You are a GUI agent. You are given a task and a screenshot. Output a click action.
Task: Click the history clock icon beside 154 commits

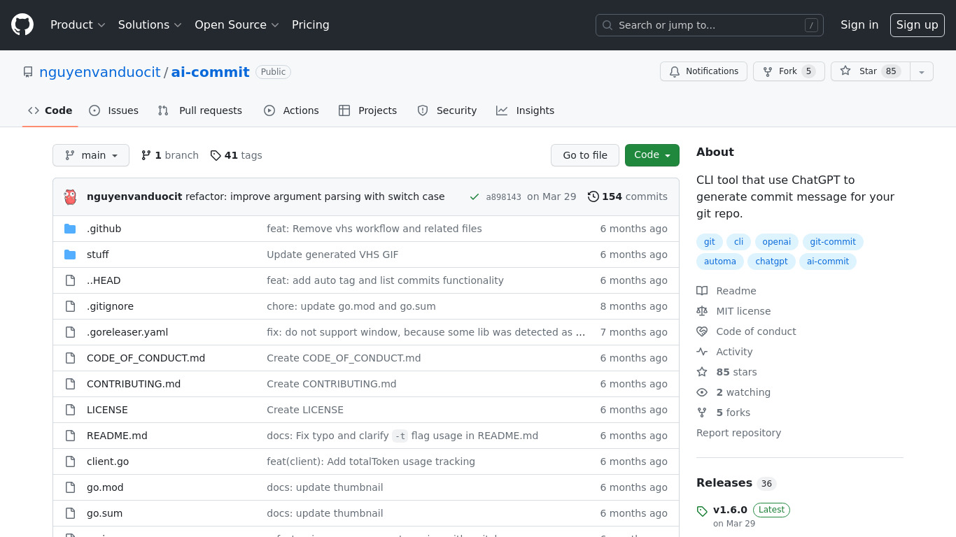click(x=593, y=196)
